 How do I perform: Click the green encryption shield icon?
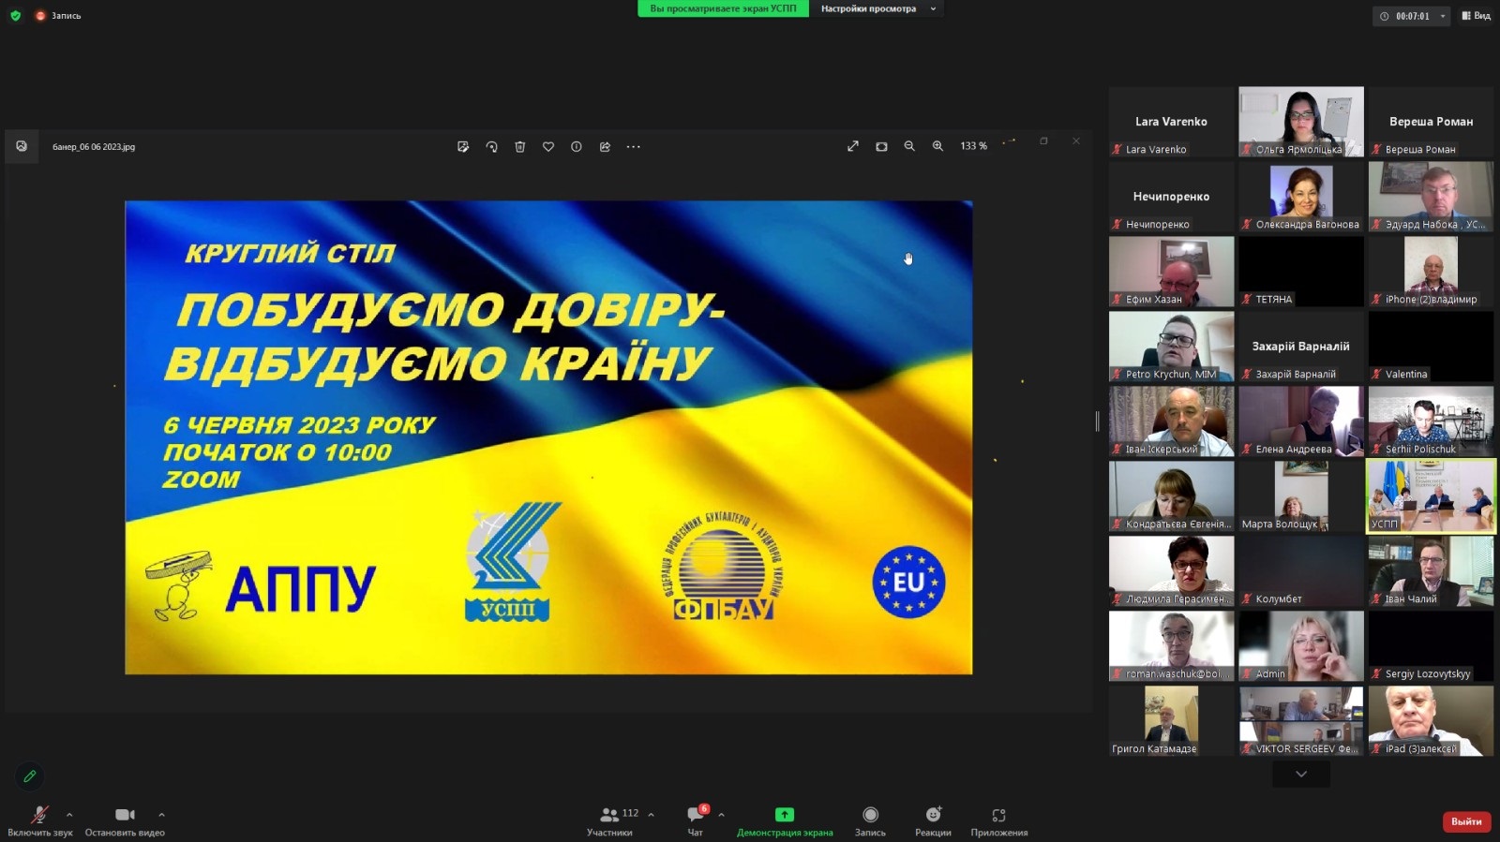click(15, 15)
